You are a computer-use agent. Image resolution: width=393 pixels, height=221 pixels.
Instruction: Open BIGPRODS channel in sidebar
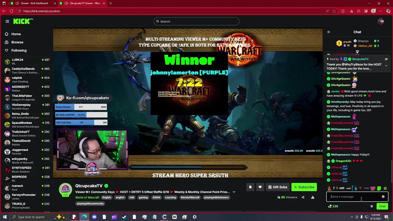tap(27, 179)
